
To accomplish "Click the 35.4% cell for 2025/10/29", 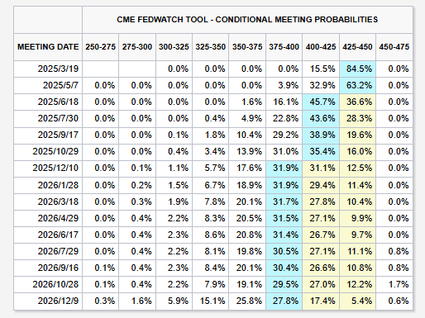I will point(321,151).
